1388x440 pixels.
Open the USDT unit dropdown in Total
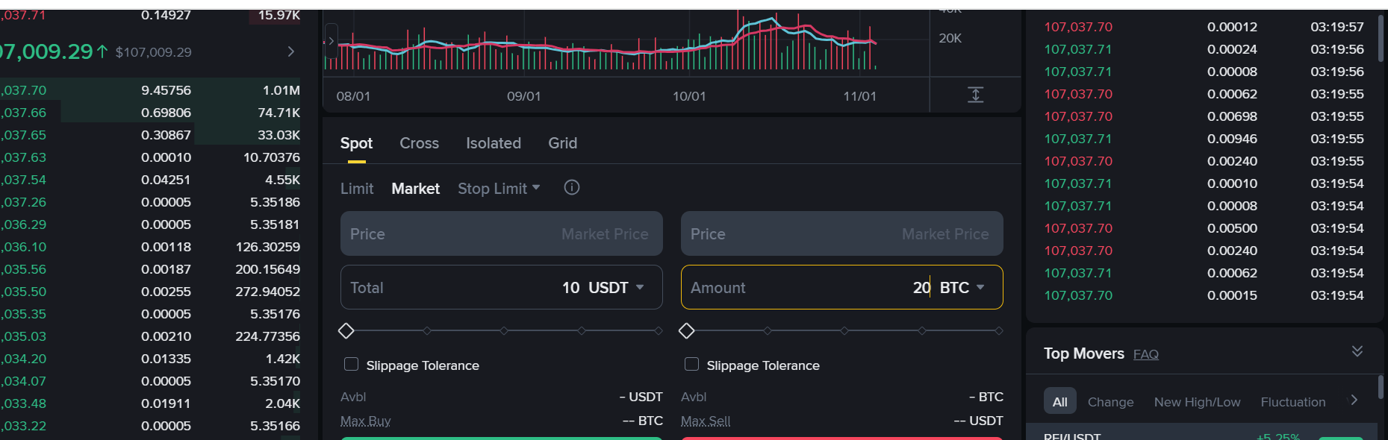click(x=616, y=288)
